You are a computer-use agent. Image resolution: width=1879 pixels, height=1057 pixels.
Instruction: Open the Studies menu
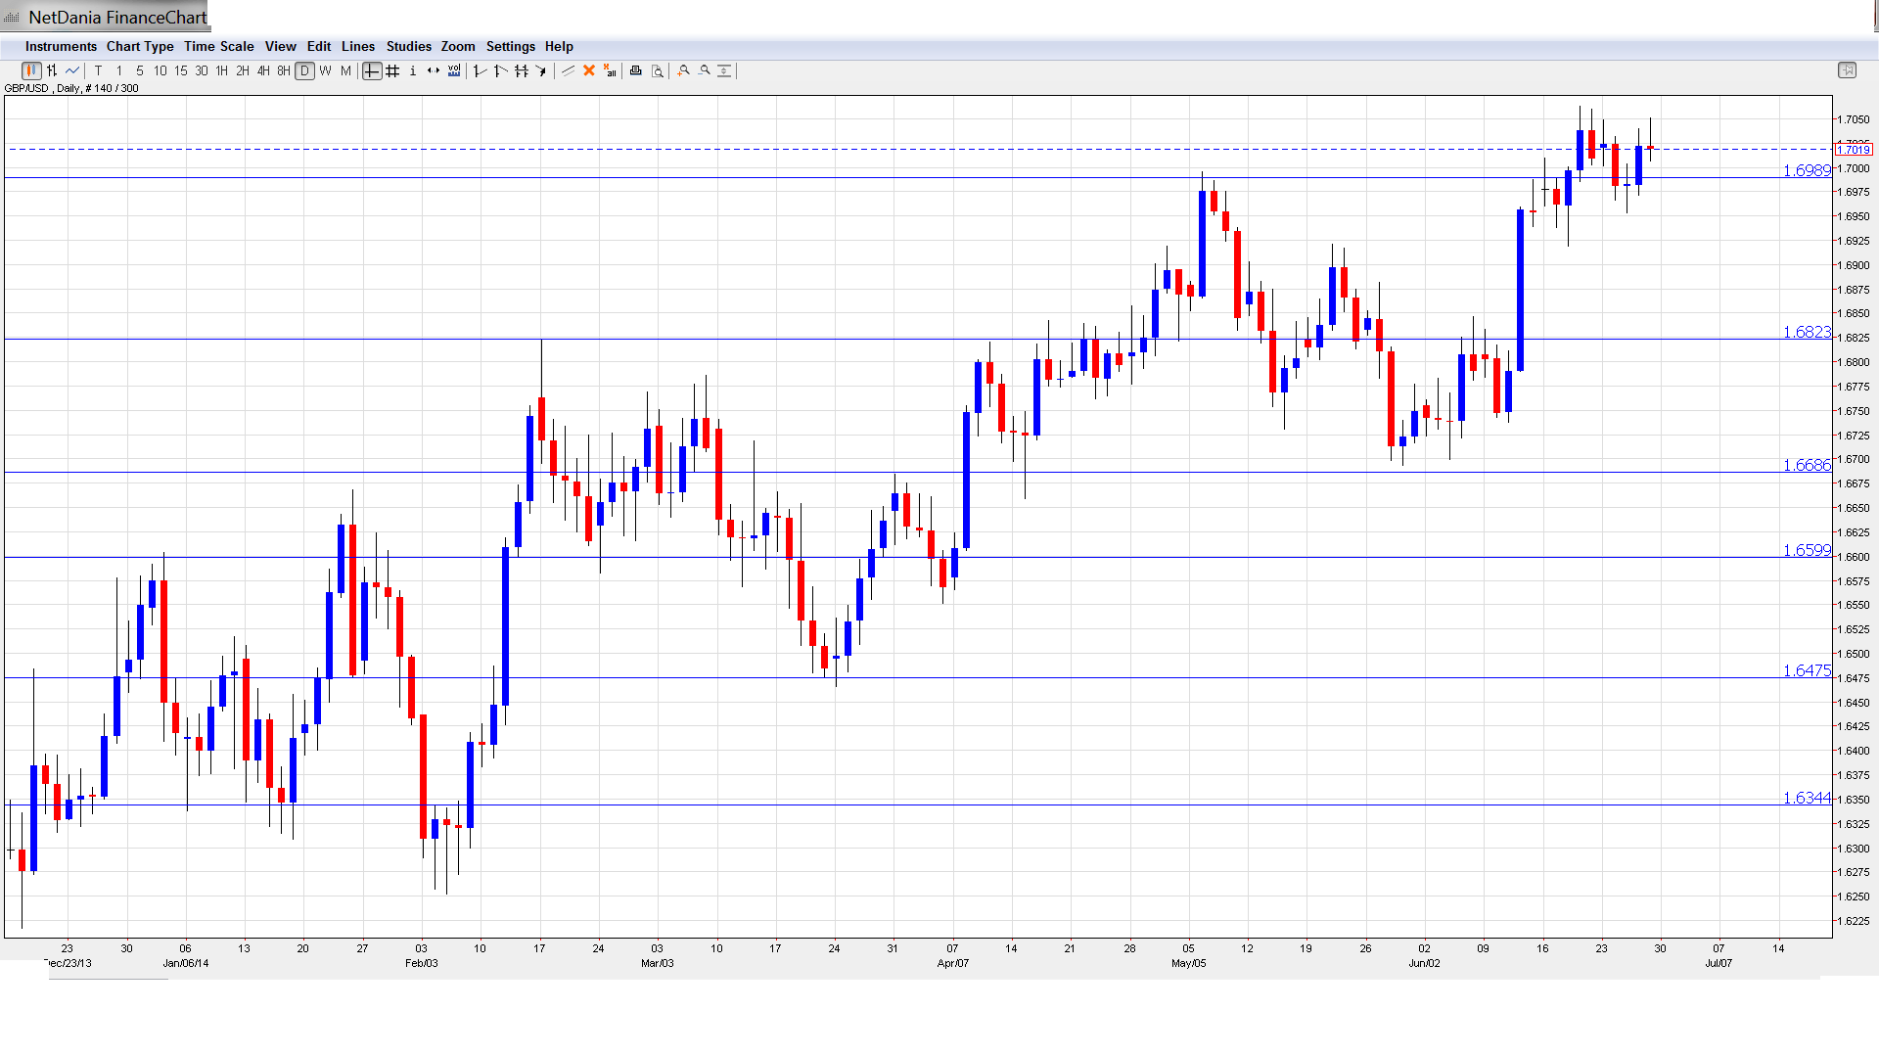408,46
